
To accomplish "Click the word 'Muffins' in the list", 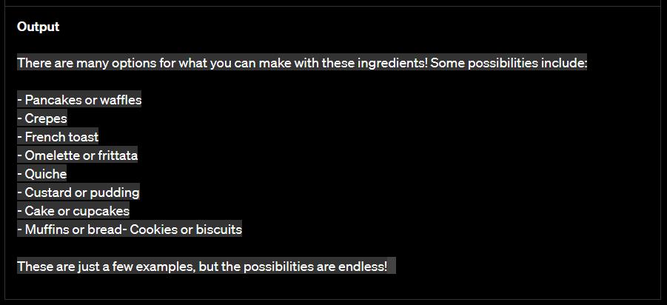I will (x=46, y=229).
